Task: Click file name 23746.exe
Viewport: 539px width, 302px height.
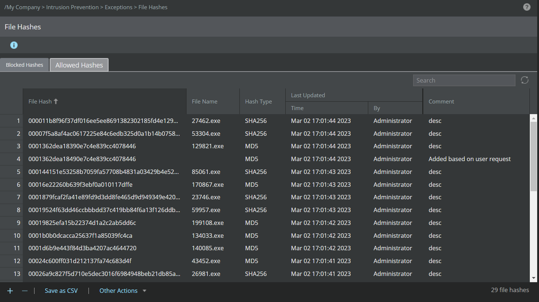Action: [206, 197]
